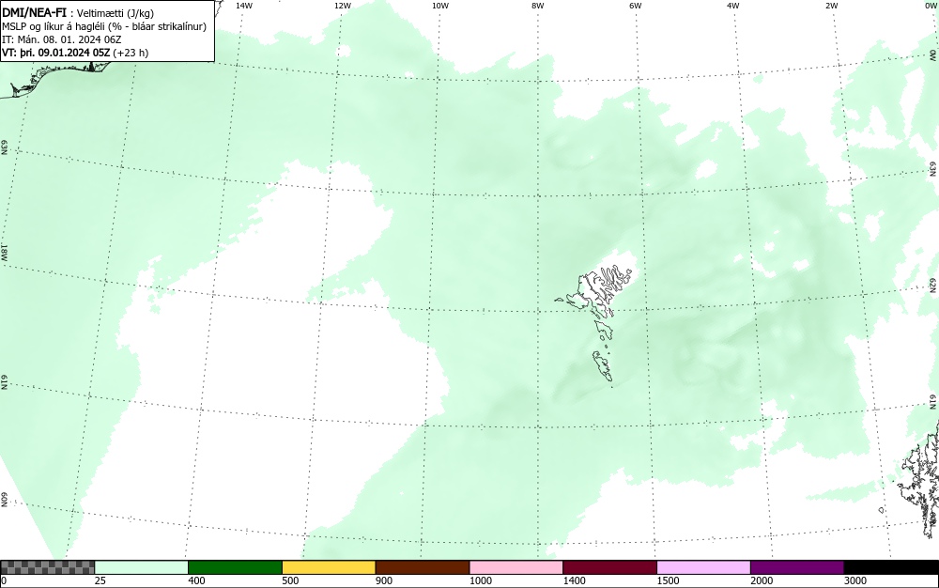Click the legend value '2000'
The height and width of the screenshot is (588, 939).
(x=762, y=580)
